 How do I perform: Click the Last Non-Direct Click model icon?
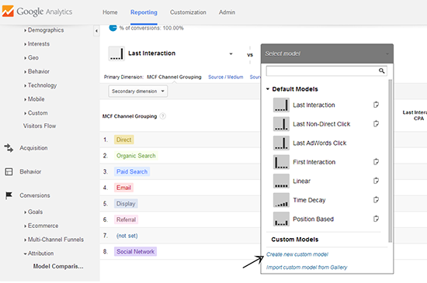pyautogui.click(x=281, y=124)
